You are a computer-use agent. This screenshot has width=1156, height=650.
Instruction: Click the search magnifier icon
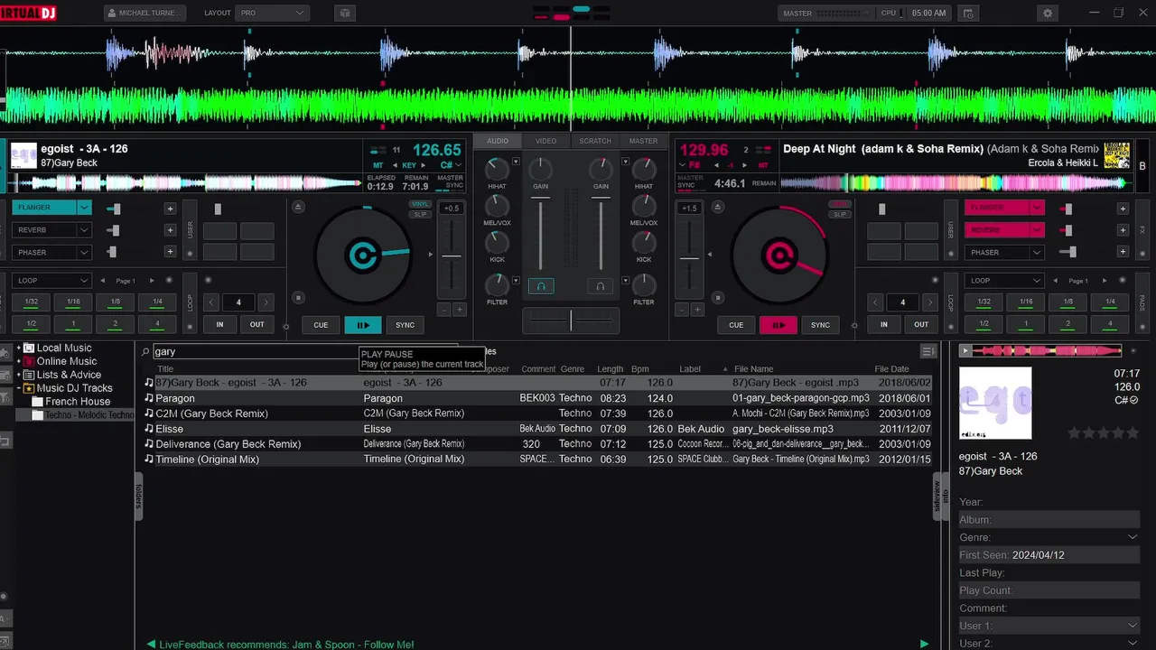coord(146,352)
